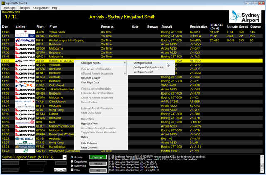Click the Qantas logo for flight QF88
The width and height of the screenshot is (266, 175).
click(x=25, y=110)
